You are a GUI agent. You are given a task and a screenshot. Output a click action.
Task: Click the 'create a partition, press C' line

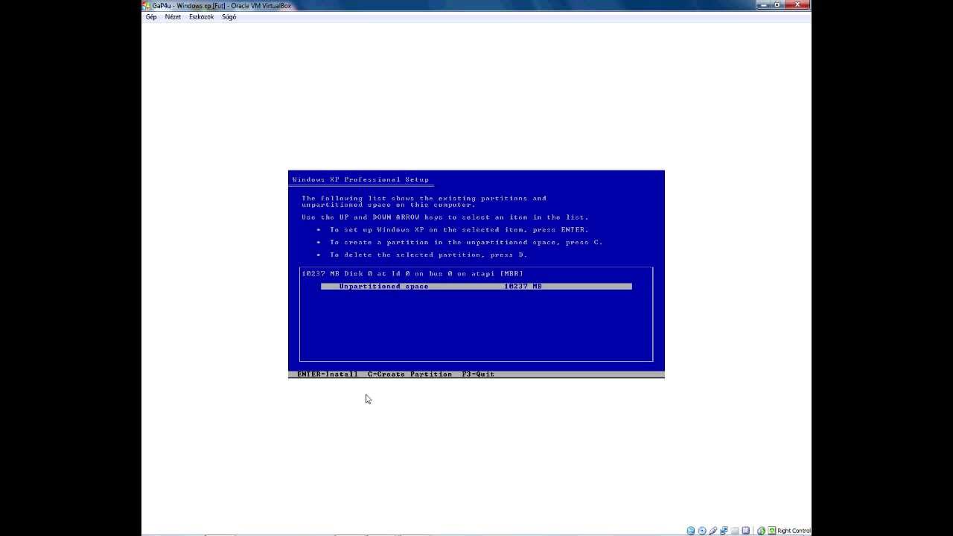click(x=466, y=242)
